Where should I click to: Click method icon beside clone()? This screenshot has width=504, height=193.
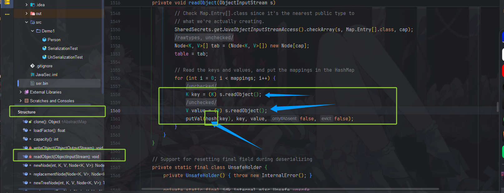[x=26, y=122]
